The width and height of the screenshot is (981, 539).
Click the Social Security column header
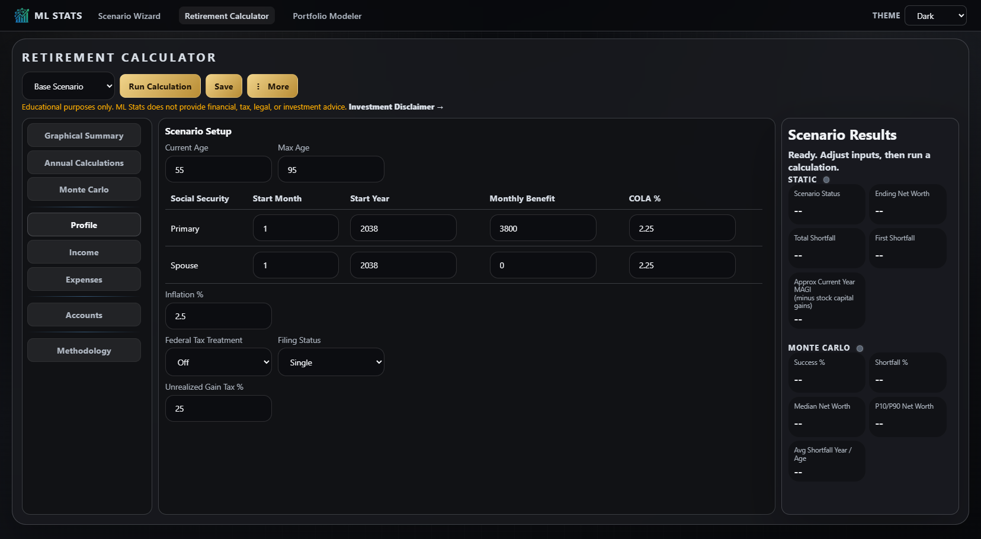tap(200, 198)
